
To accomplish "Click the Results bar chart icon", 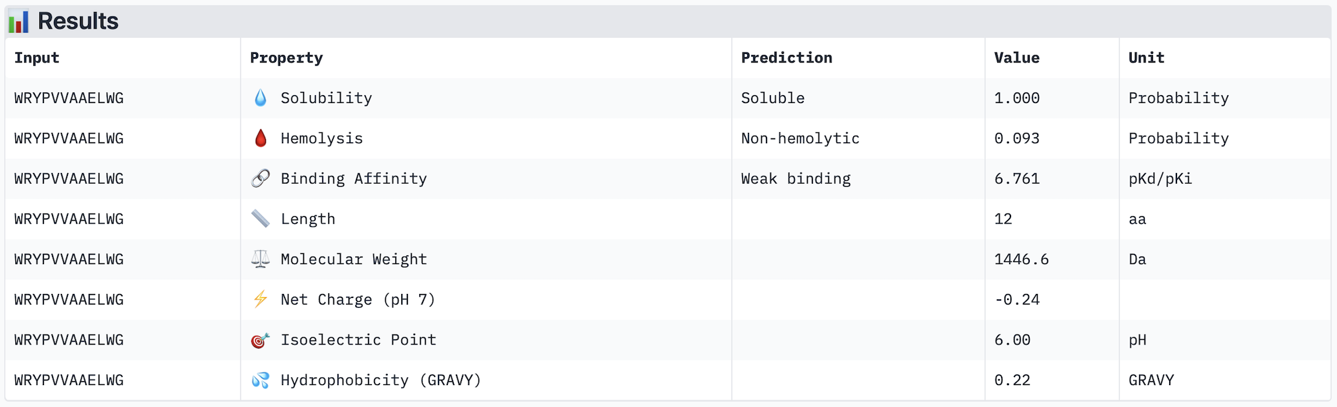I will [x=19, y=22].
